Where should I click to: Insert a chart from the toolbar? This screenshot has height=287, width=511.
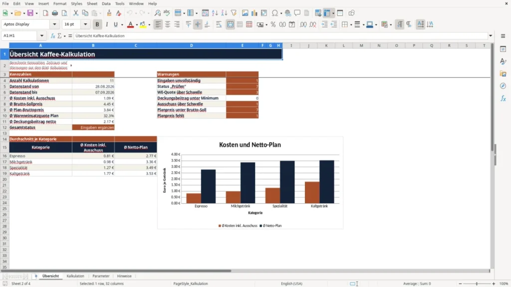255,13
